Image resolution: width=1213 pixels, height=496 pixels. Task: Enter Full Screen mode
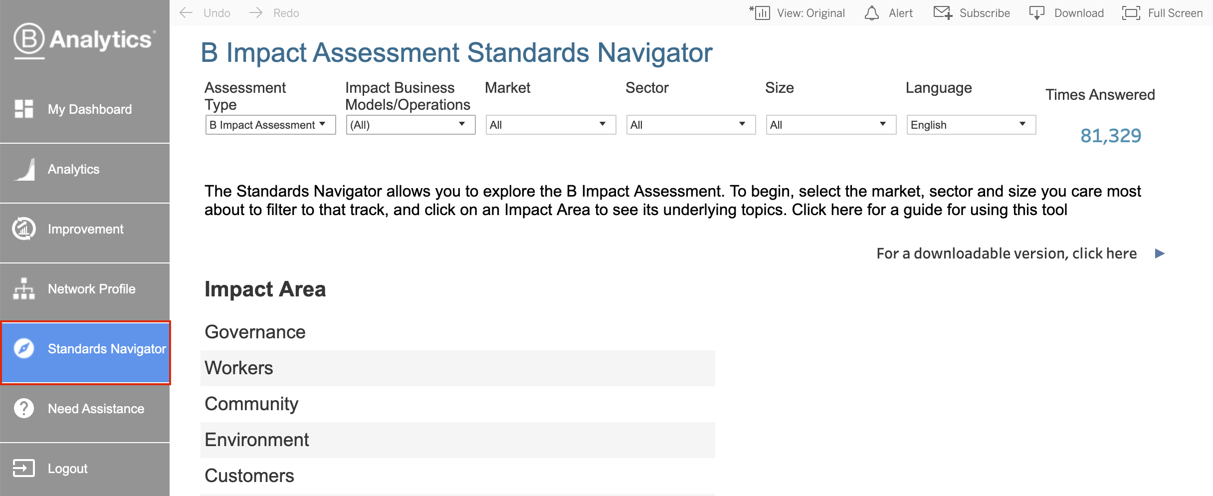click(x=1162, y=13)
